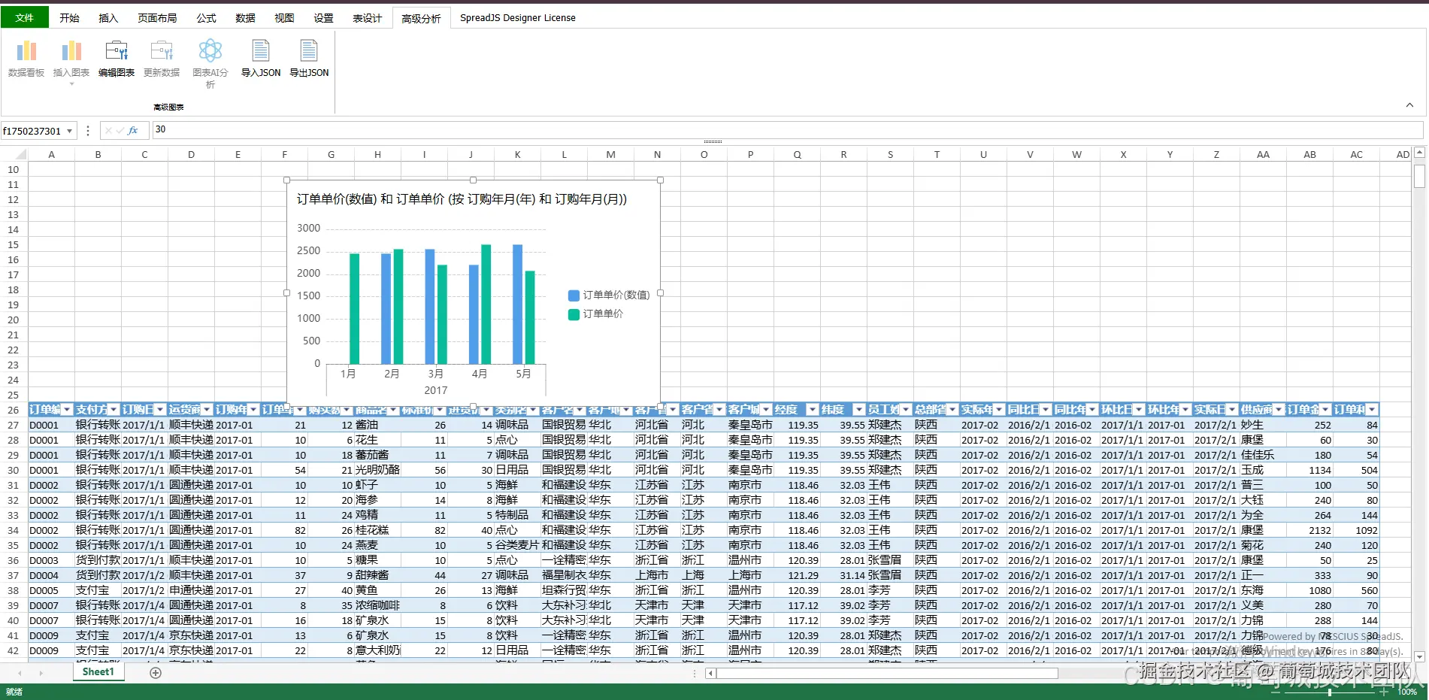Click the green 订单单价 legend swatch

tap(574, 314)
